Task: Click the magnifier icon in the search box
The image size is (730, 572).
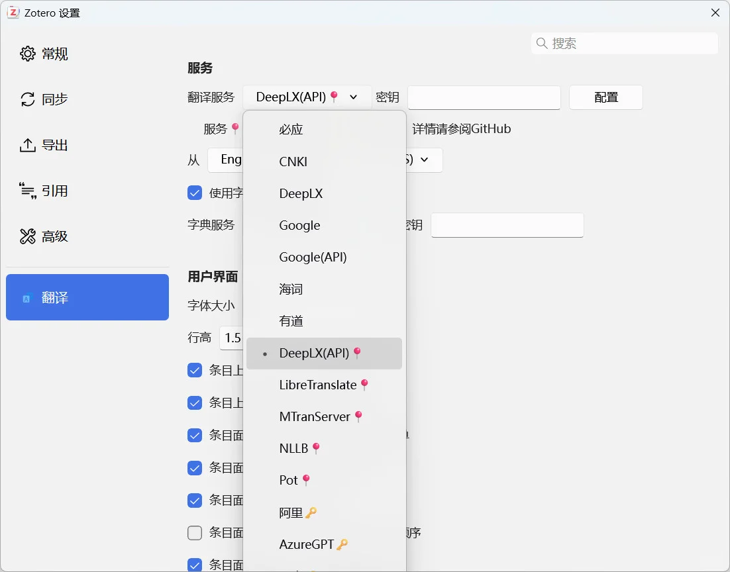Action: click(x=543, y=43)
